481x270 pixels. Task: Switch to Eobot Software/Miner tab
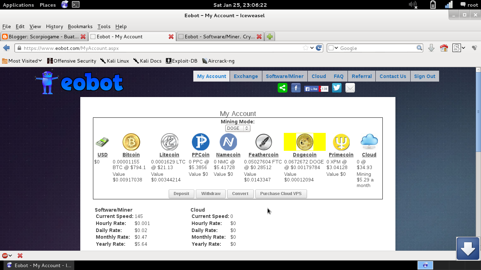click(220, 37)
